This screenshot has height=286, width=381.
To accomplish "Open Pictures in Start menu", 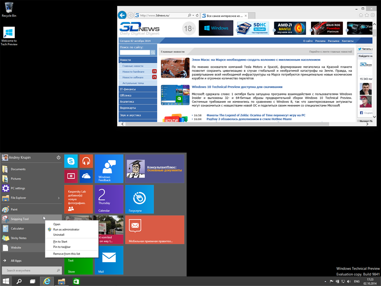I will coord(31,178).
